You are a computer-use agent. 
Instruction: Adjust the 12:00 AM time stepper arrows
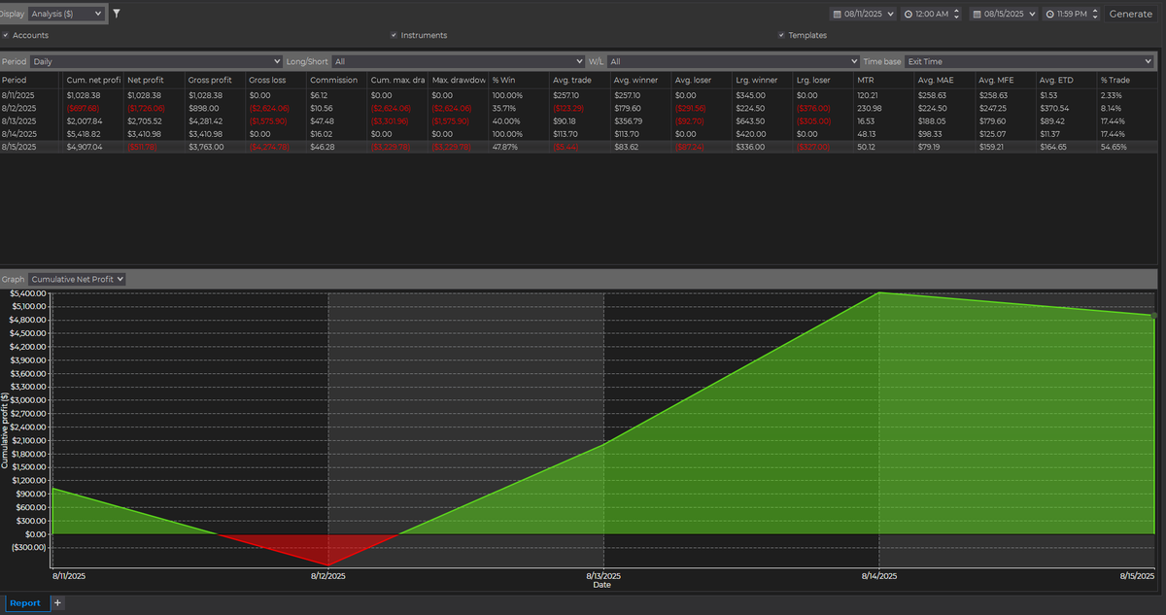[957, 14]
